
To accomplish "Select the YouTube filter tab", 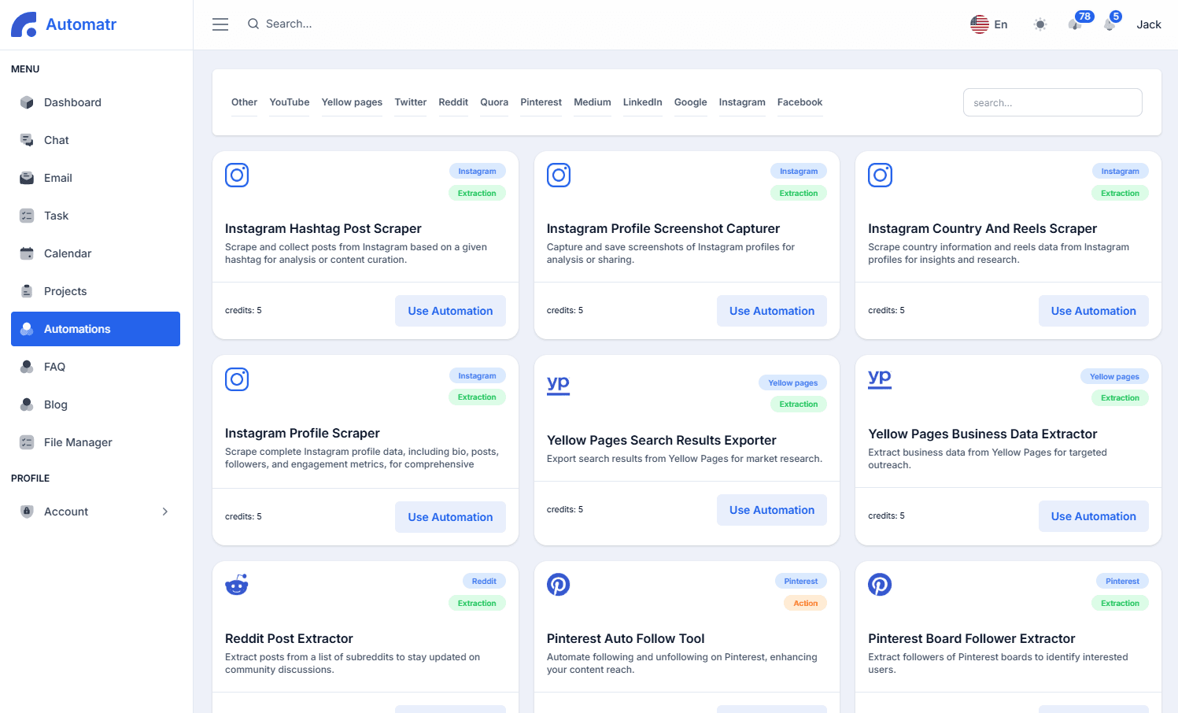I will (x=289, y=102).
